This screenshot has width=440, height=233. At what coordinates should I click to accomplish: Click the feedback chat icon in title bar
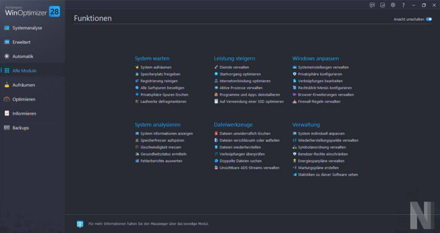(x=372, y=5)
